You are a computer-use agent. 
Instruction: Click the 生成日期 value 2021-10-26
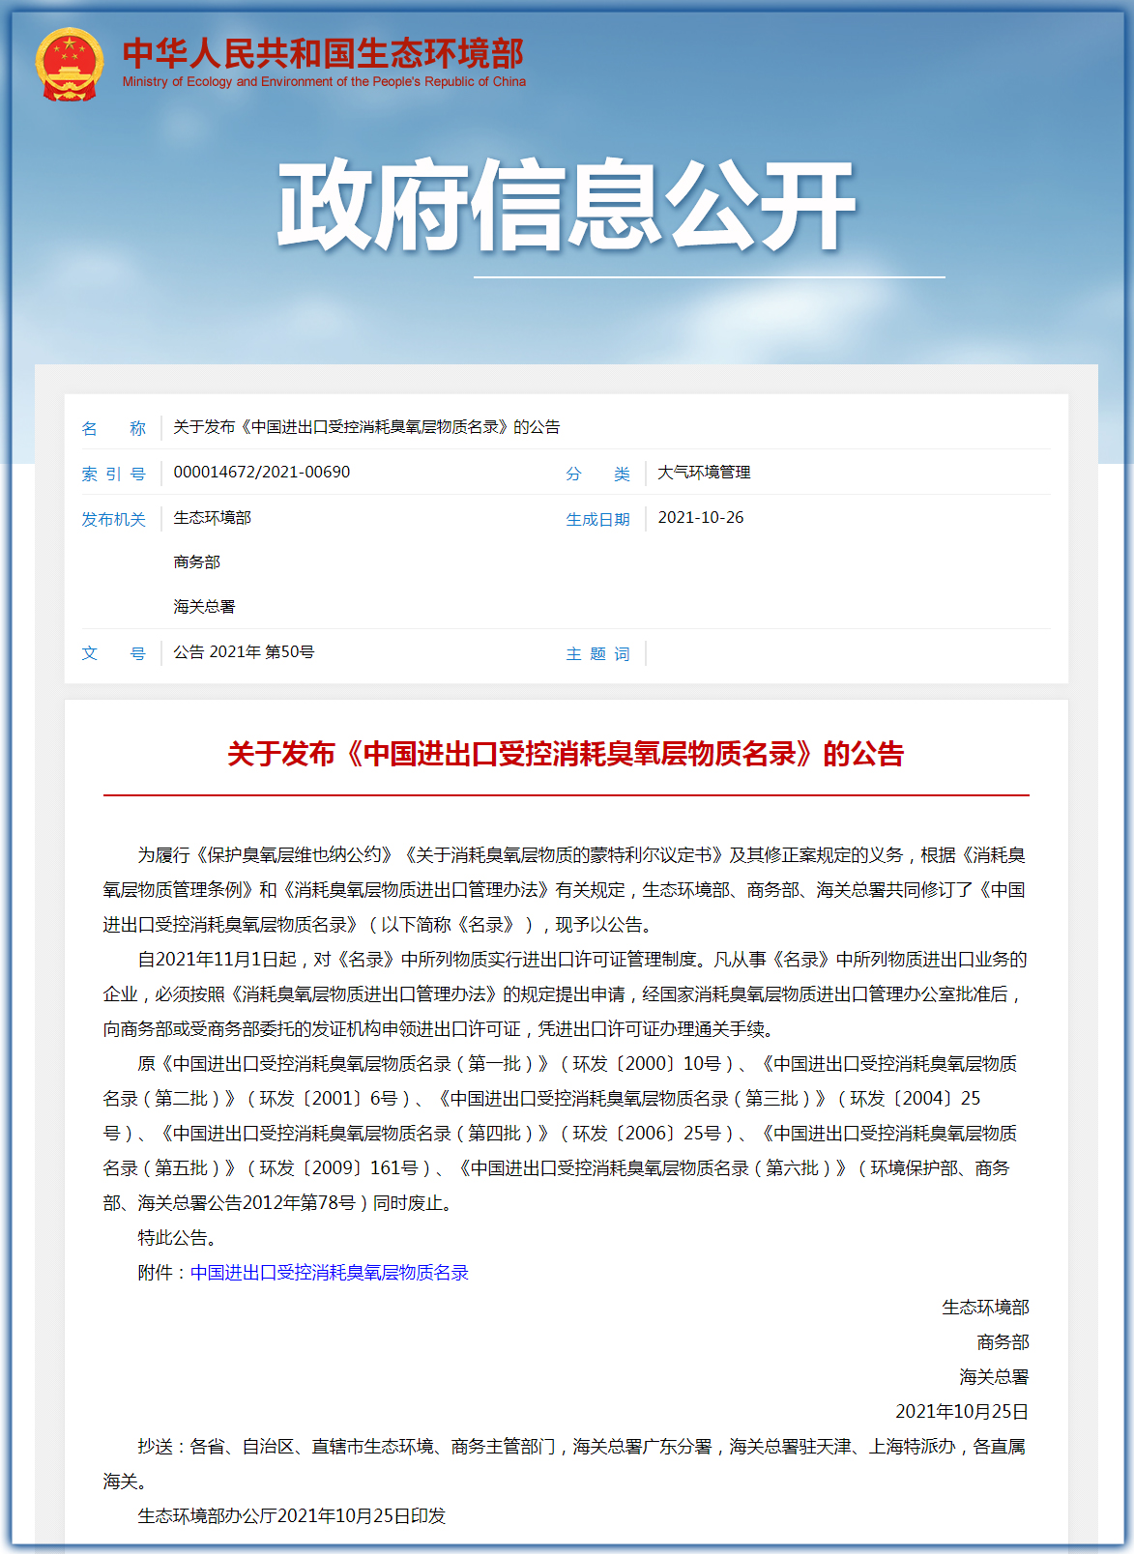[x=701, y=518]
